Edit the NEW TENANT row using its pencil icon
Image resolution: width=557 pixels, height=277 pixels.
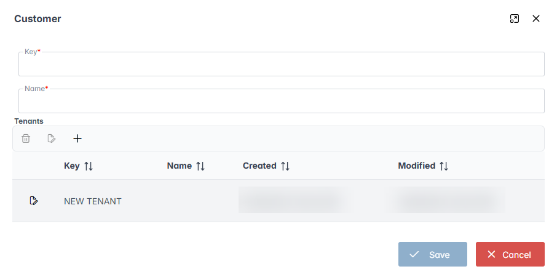[34, 201]
